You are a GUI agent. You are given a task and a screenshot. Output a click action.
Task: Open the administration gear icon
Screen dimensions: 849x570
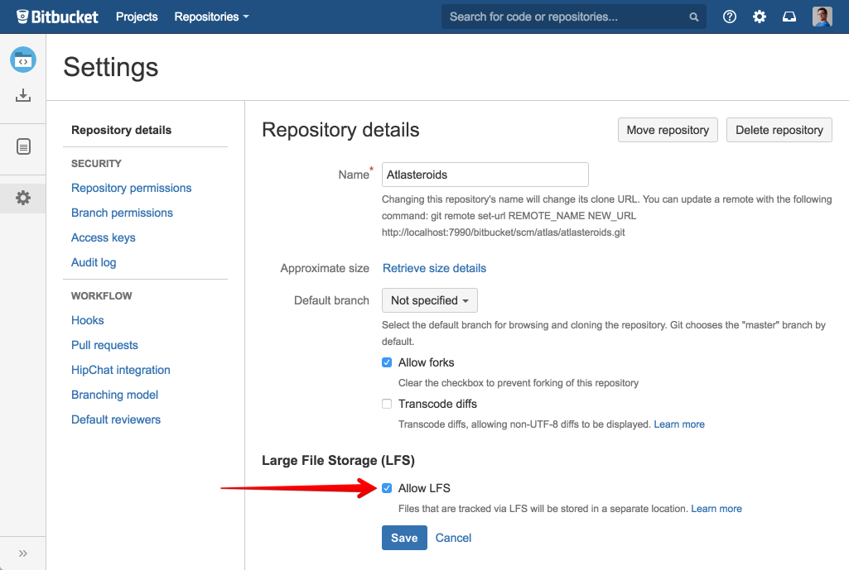coord(759,16)
